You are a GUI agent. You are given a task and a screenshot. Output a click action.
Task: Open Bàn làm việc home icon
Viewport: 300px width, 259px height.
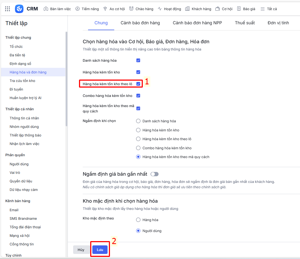(x=46, y=9)
